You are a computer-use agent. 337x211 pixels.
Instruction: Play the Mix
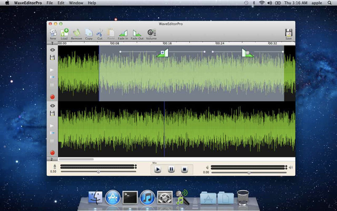[x=158, y=169]
